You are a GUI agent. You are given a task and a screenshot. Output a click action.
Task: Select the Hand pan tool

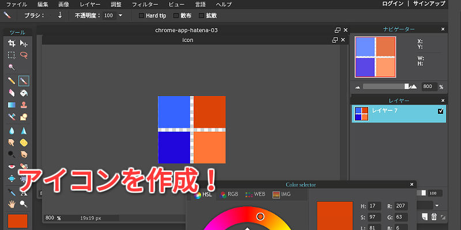click(12, 204)
